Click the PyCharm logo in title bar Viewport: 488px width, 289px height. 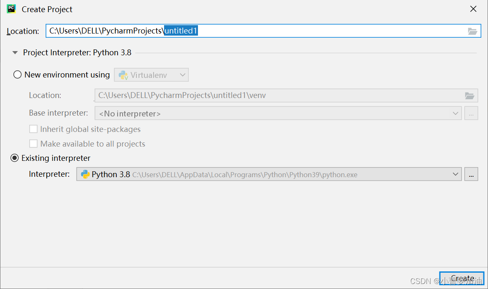coord(12,9)
